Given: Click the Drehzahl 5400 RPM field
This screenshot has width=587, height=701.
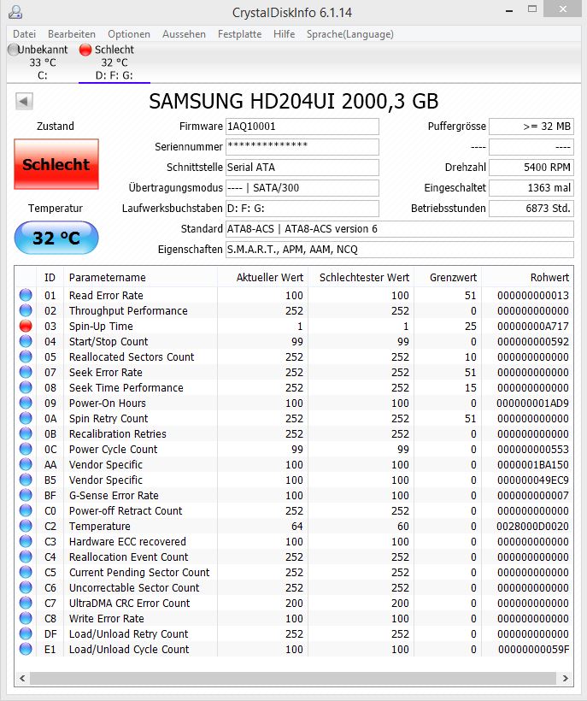Looking at the screenshot, I should [x=531, y=168].
